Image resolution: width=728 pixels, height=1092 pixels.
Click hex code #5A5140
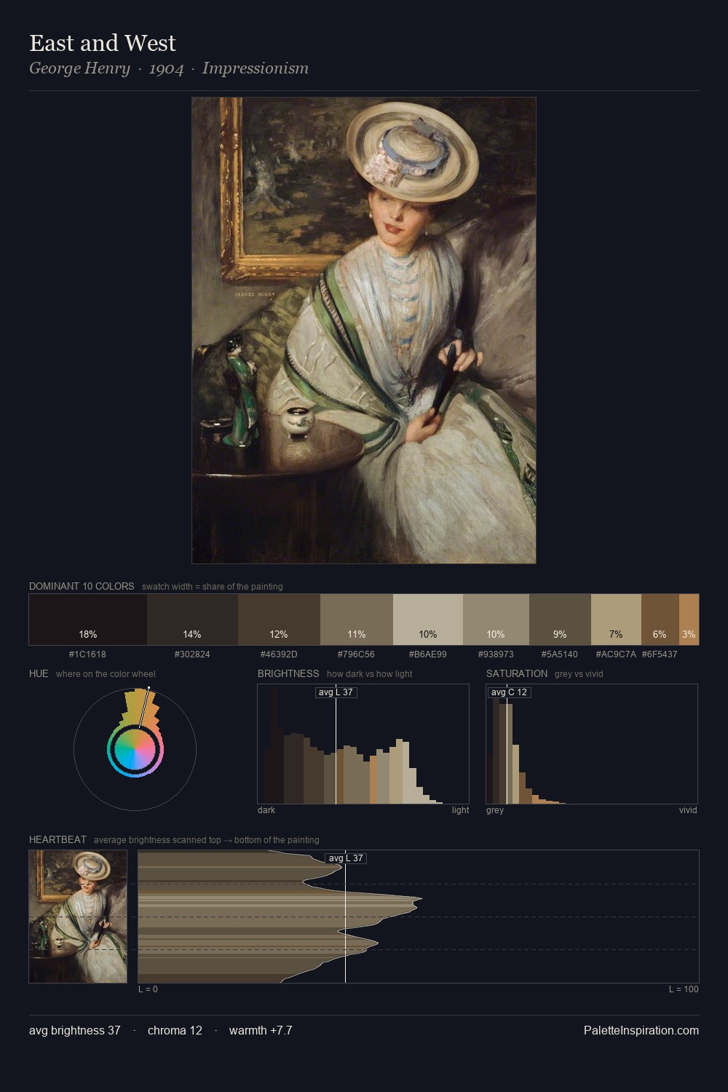pyautogui.click(x=559, y=654)
